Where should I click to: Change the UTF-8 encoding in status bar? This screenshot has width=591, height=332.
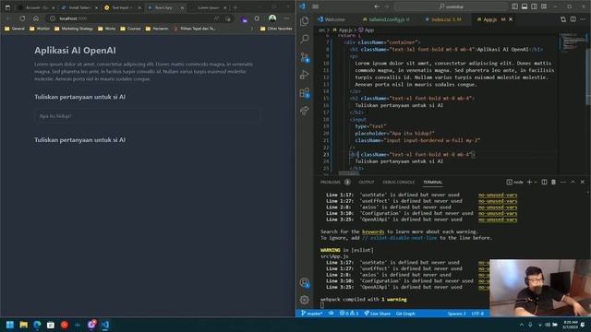(x=477, y=314)
